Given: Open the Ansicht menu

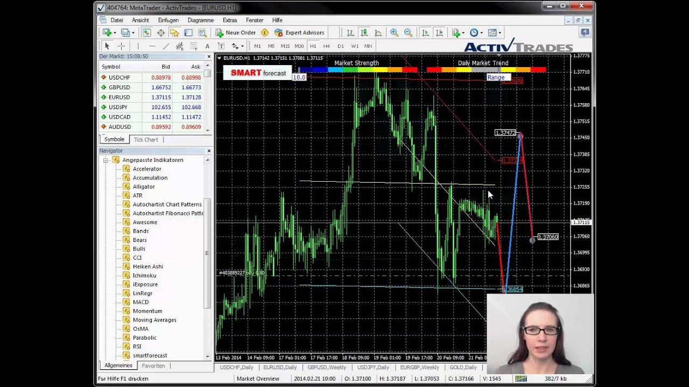Looking at the screenshot, I should pos(140,20).
